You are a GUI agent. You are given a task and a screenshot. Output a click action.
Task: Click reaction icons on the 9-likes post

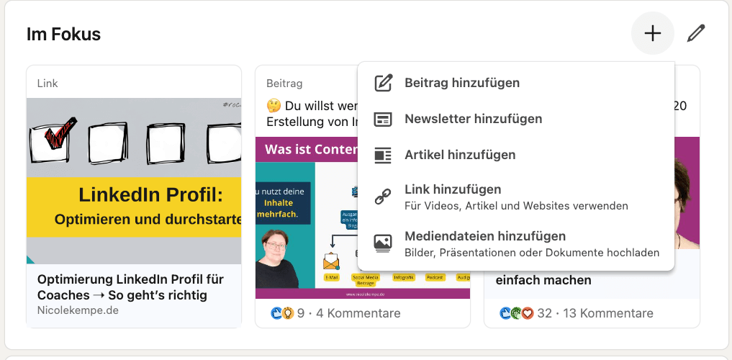coord(282,313)
